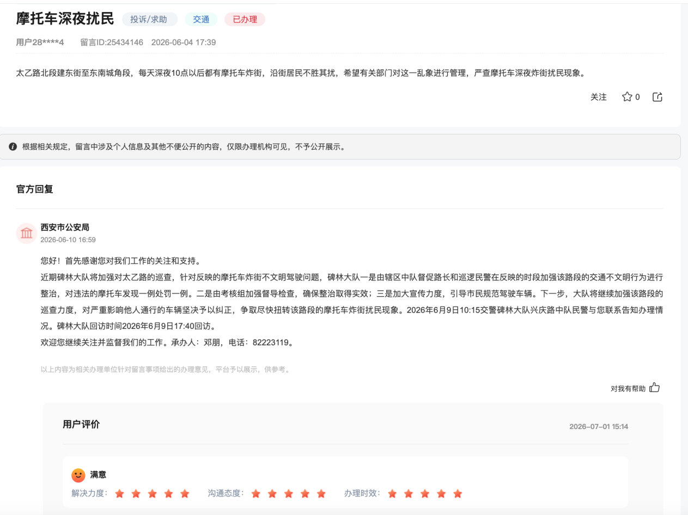Click the post time 2026-06-04 17:39

[184, 42]
